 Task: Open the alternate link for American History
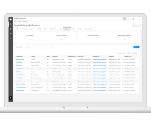point(100,60)
